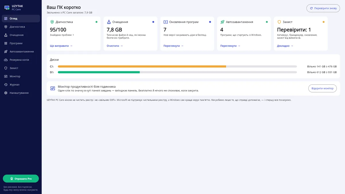Image resolution: width=345 pixels, height=194 pixels.
Task: Open the Докладно link on Захист card
Action: (285, 46)
